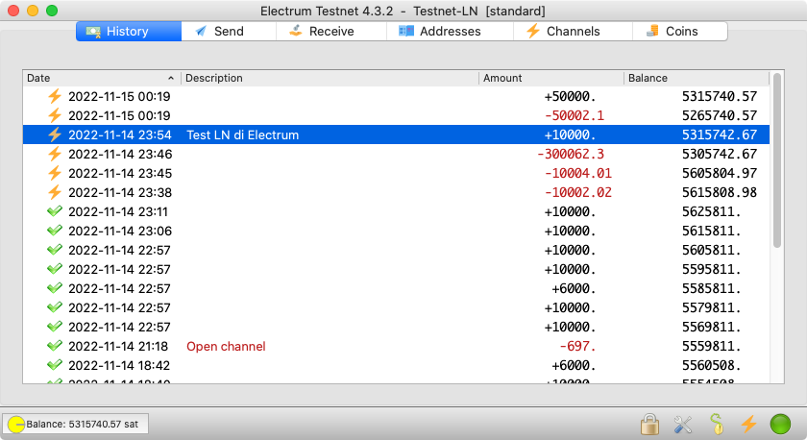
Task: Open preferences via the tools icon
Action: tap(683, 424)
